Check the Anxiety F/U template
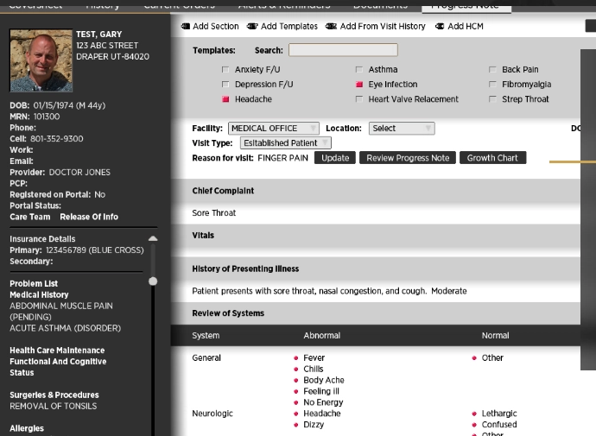This screenshot has width=596, height=436. click(225, 70)
